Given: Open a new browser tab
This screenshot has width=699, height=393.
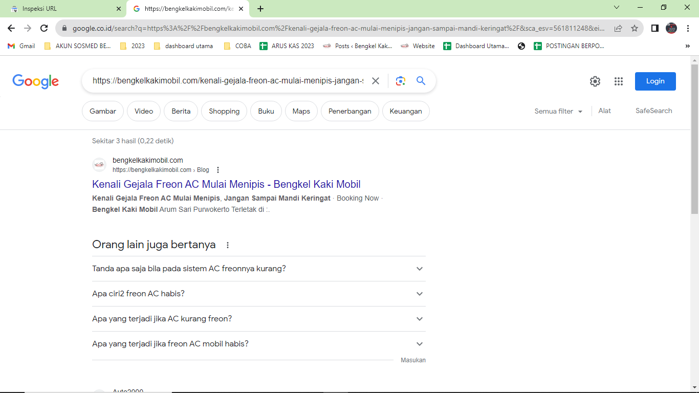Looking at the screenshot, I should tap(260, 9).
